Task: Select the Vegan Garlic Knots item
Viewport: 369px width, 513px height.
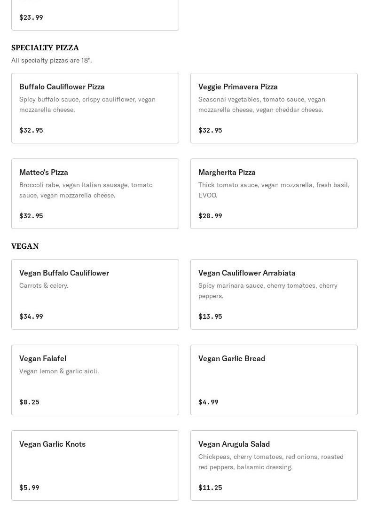Action: [95, 465]
